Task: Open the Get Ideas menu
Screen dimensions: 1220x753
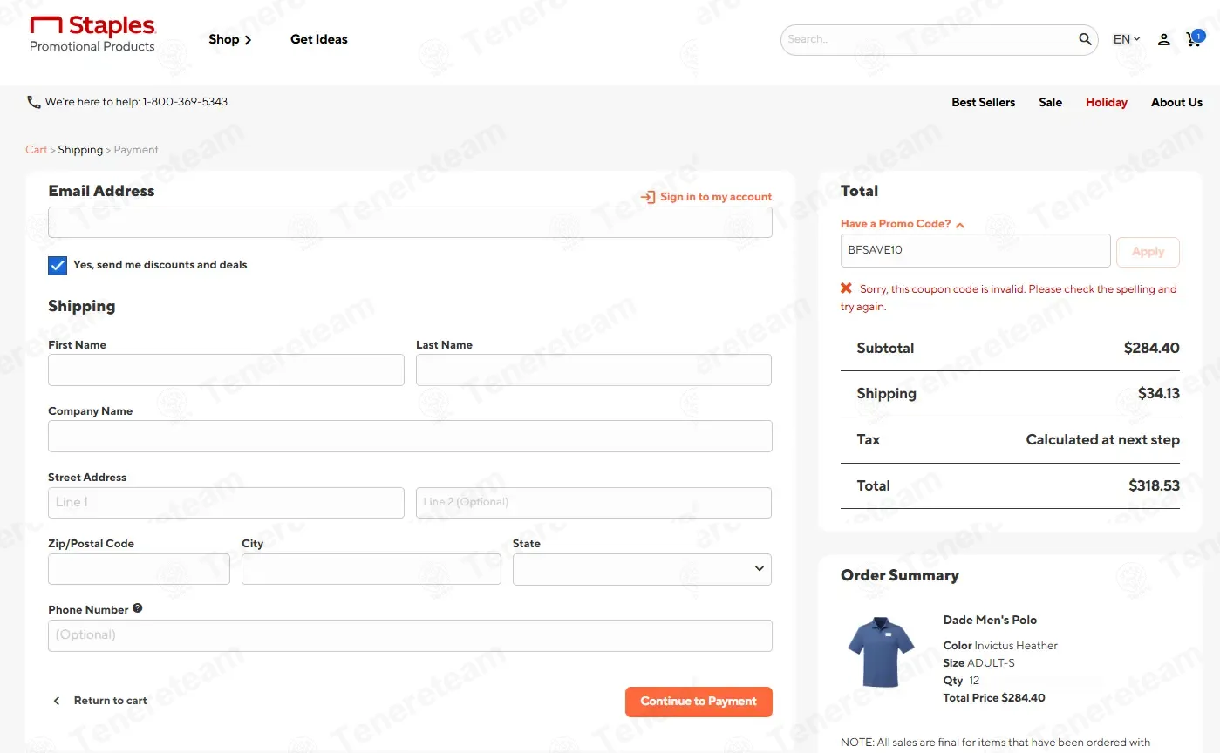Action: (319, 39)
